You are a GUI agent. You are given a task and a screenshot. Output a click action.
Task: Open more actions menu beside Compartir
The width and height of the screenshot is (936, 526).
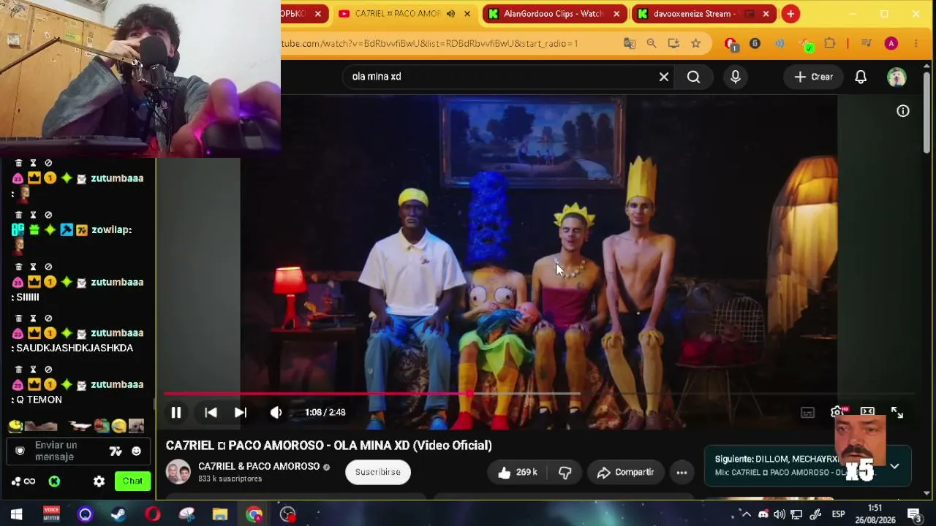(x=682, y=473)
